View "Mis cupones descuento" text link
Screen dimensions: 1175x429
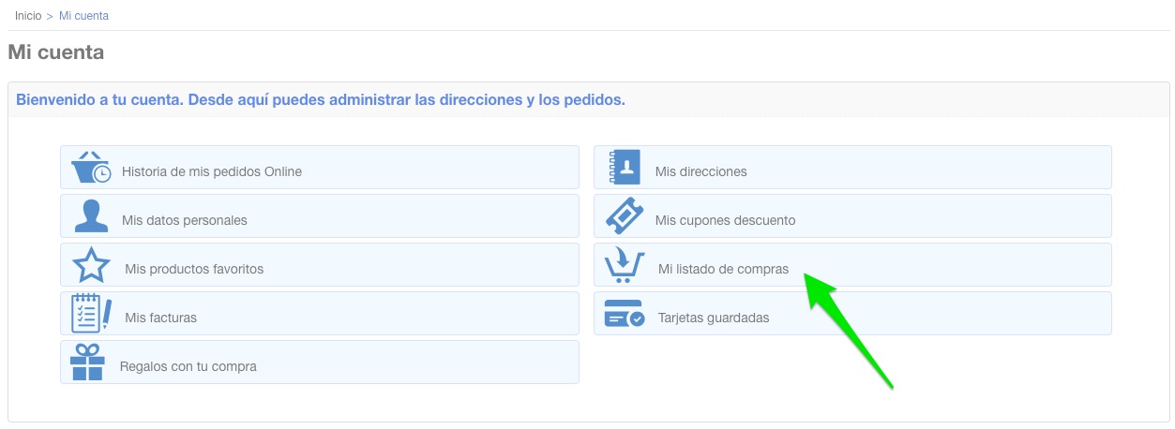tap(725, 221)
